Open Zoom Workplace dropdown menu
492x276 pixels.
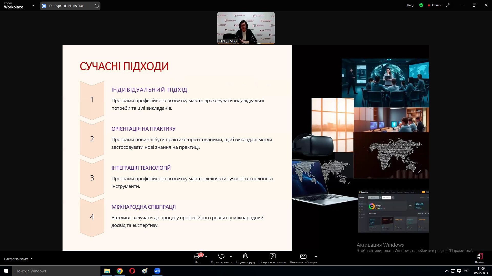click(x=33, y=6)
